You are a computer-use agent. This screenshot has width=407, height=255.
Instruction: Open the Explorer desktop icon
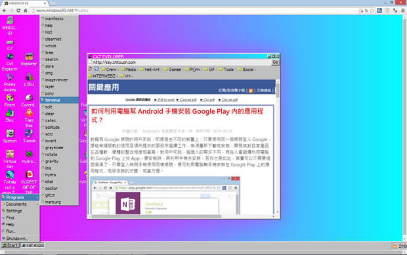tap(29, 59)
